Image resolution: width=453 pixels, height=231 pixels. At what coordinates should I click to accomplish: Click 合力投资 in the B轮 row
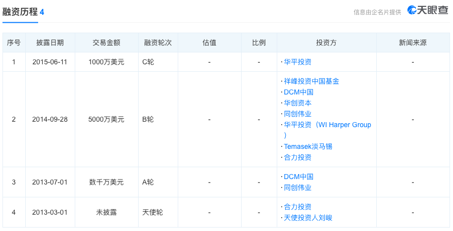[x=298, y=157]
